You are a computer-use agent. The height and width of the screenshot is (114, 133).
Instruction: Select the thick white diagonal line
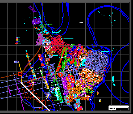tap(35, 96)
